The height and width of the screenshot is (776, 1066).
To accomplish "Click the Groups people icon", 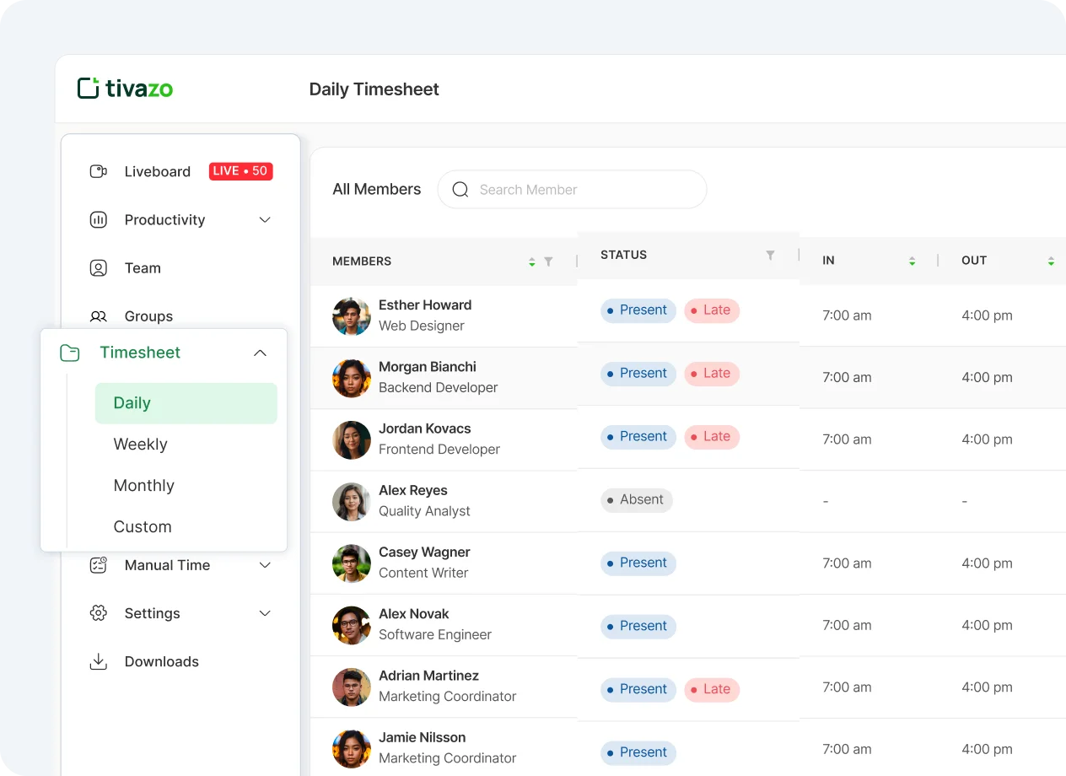I will [x=98, y=316].
